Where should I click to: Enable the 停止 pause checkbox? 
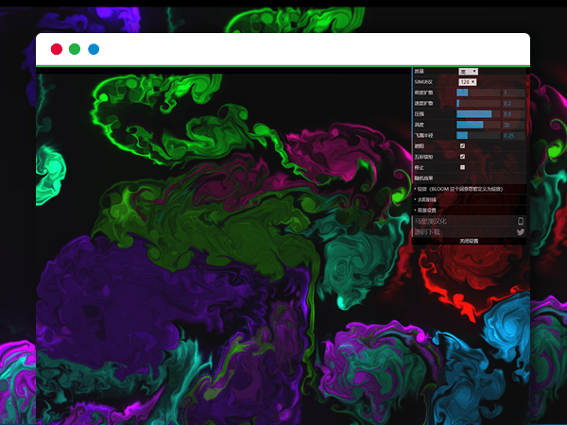pyautogui.click(x=462, y=167)
